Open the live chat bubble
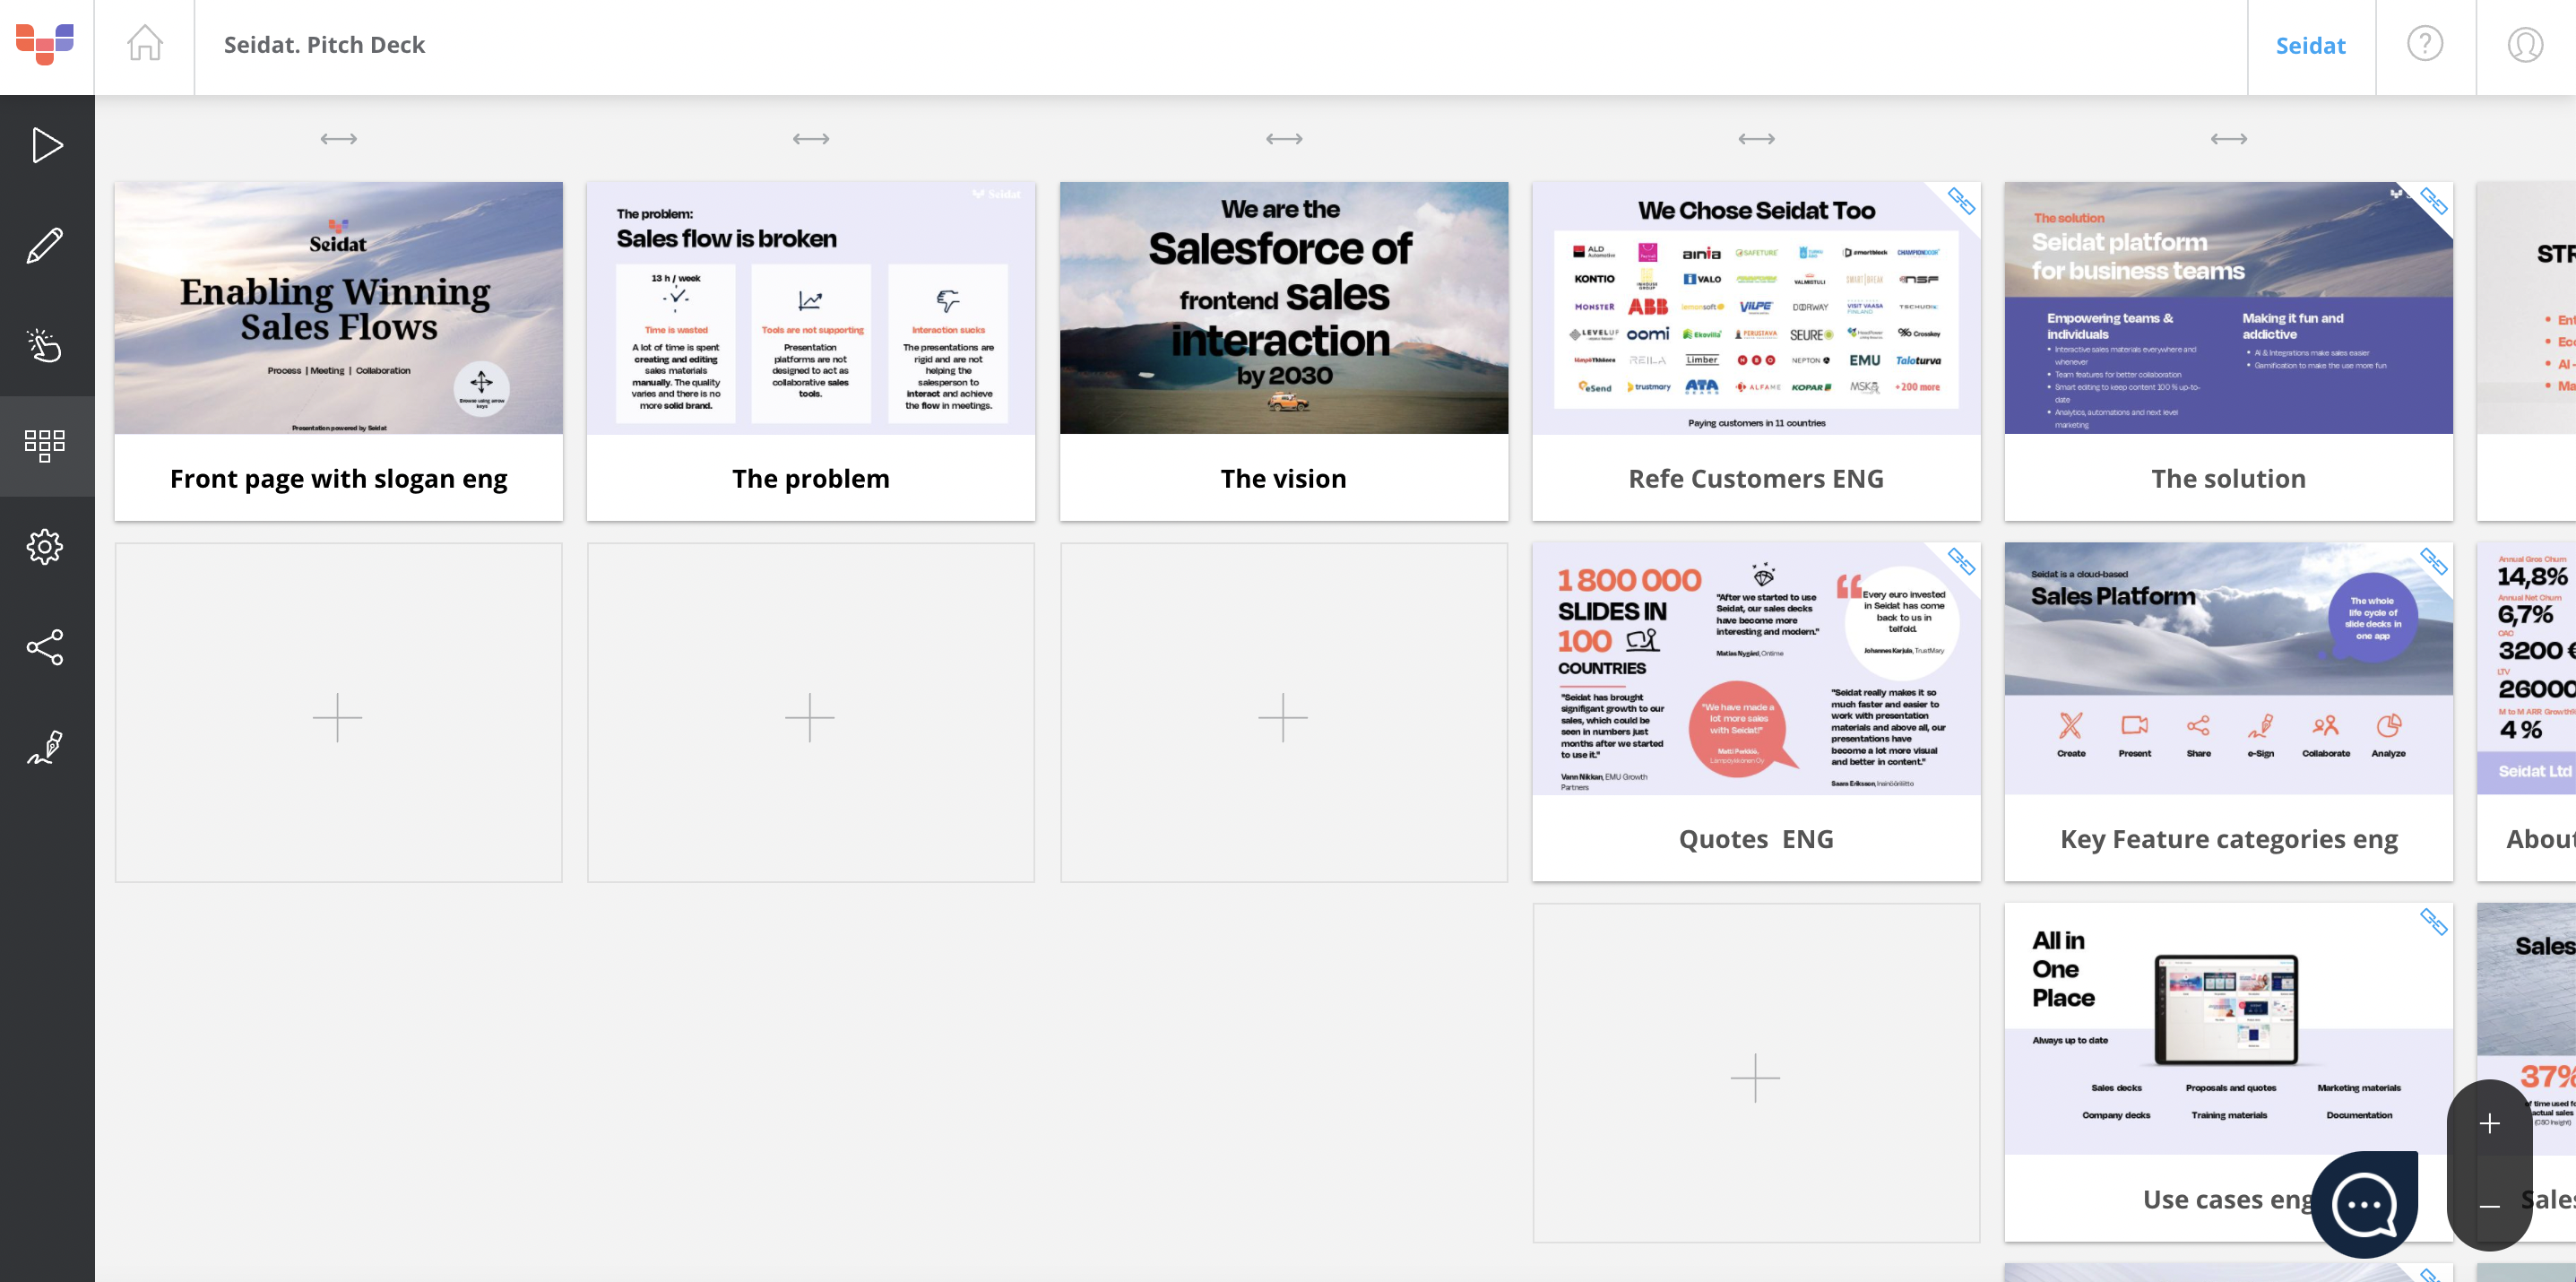 coord(2364,1204)
